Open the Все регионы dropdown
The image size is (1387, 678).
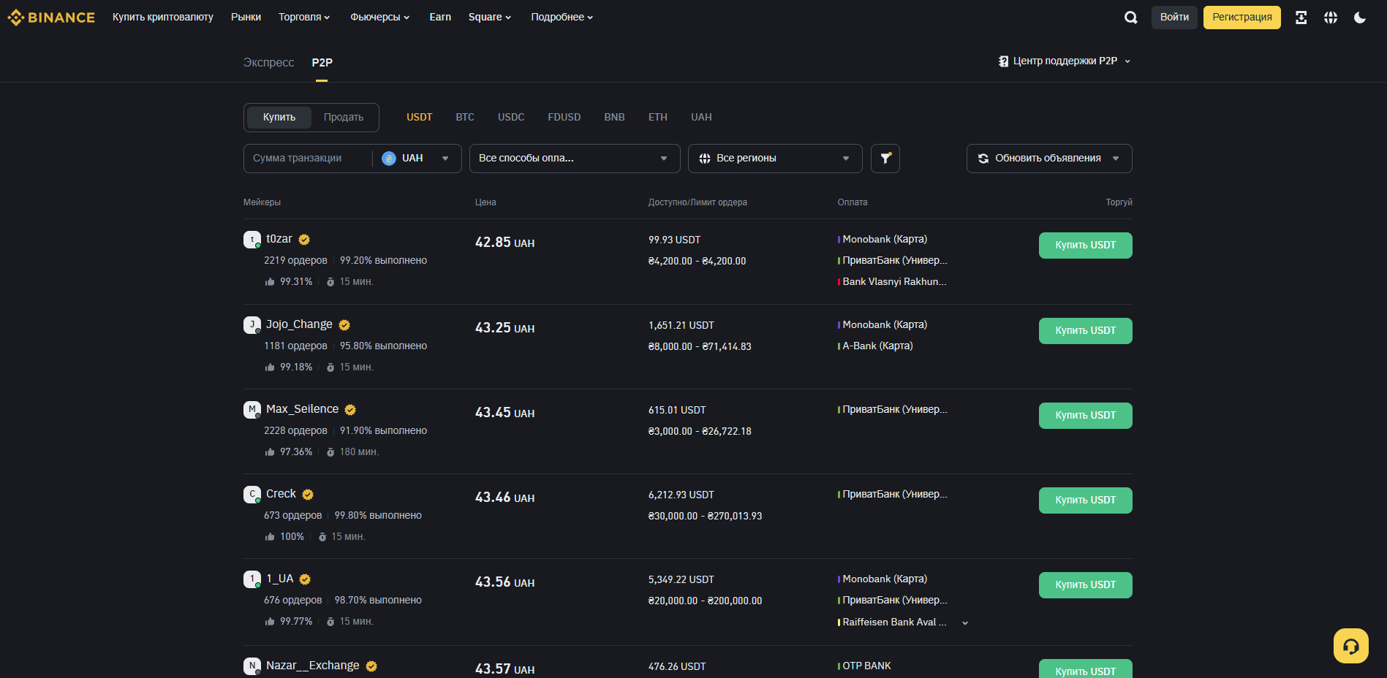[775, 158]
